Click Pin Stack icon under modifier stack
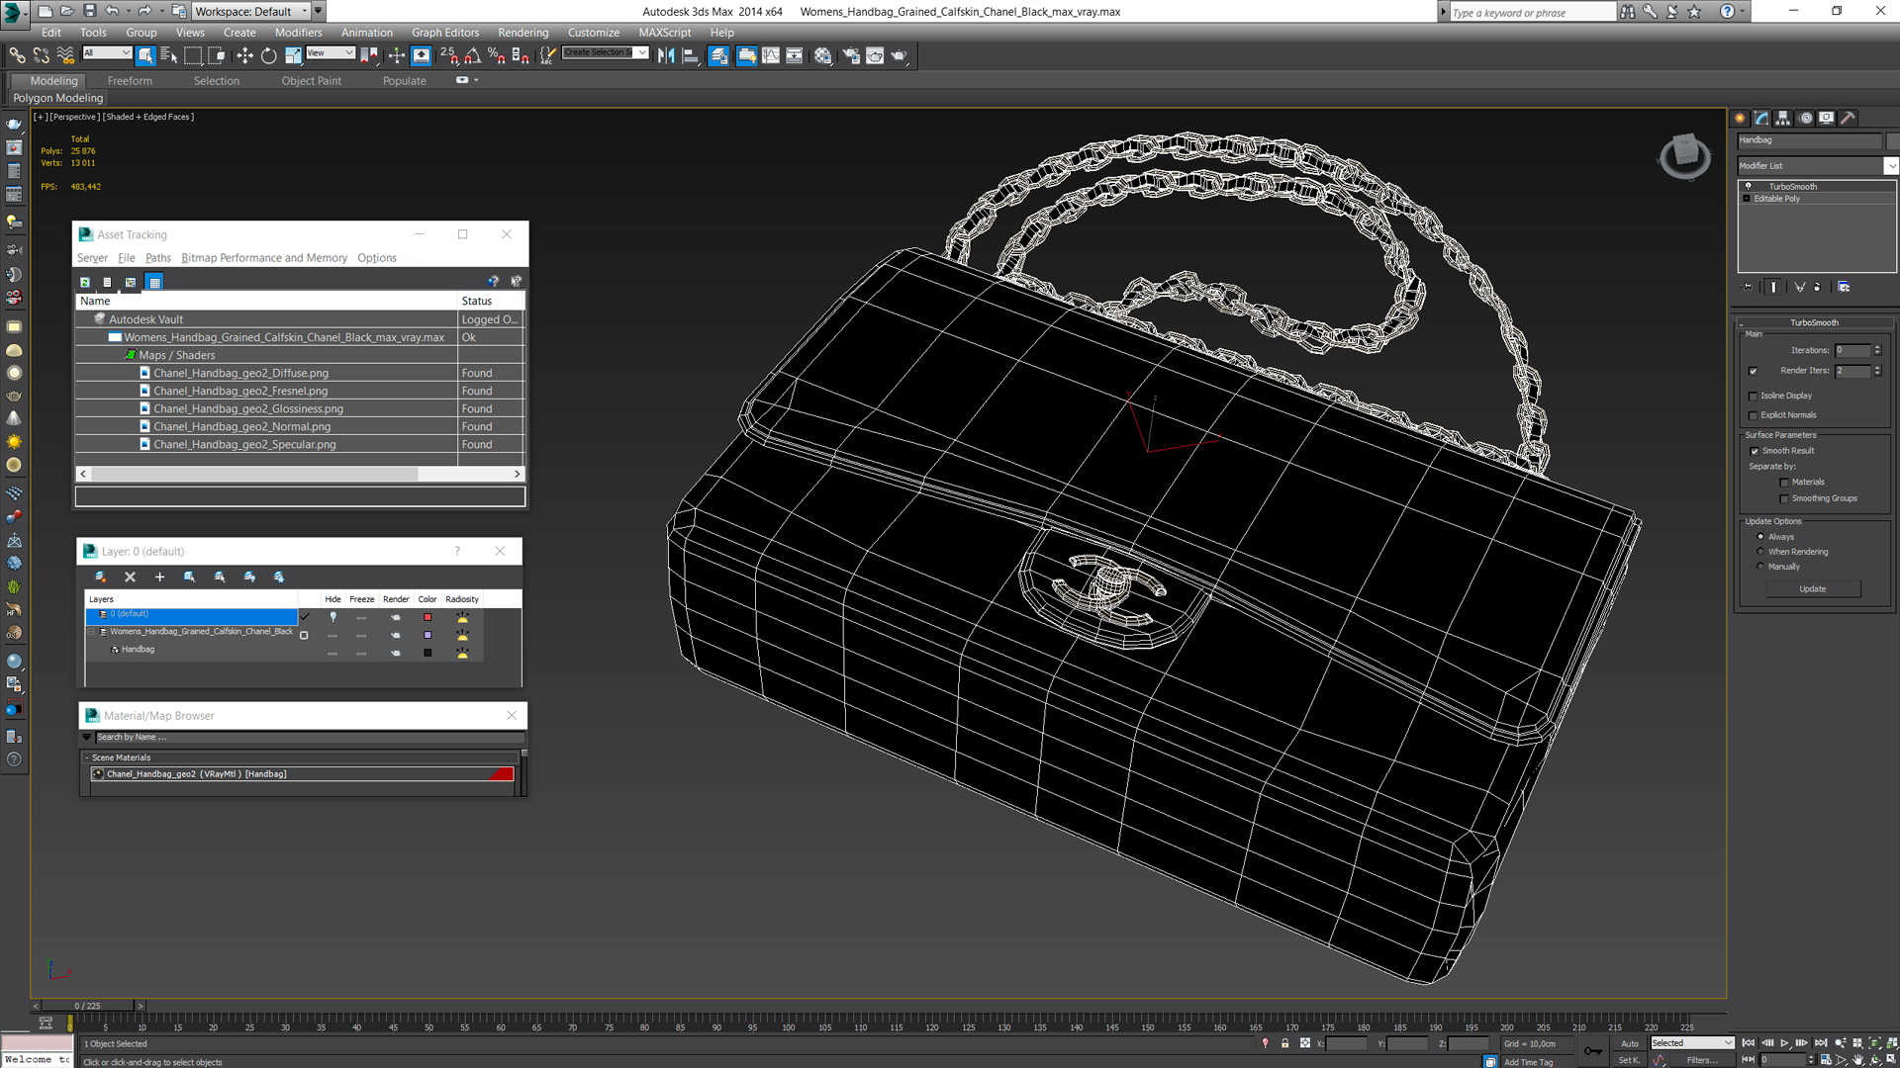Viewport: 1900px width, 1068px height. (x=1748, y=287)
